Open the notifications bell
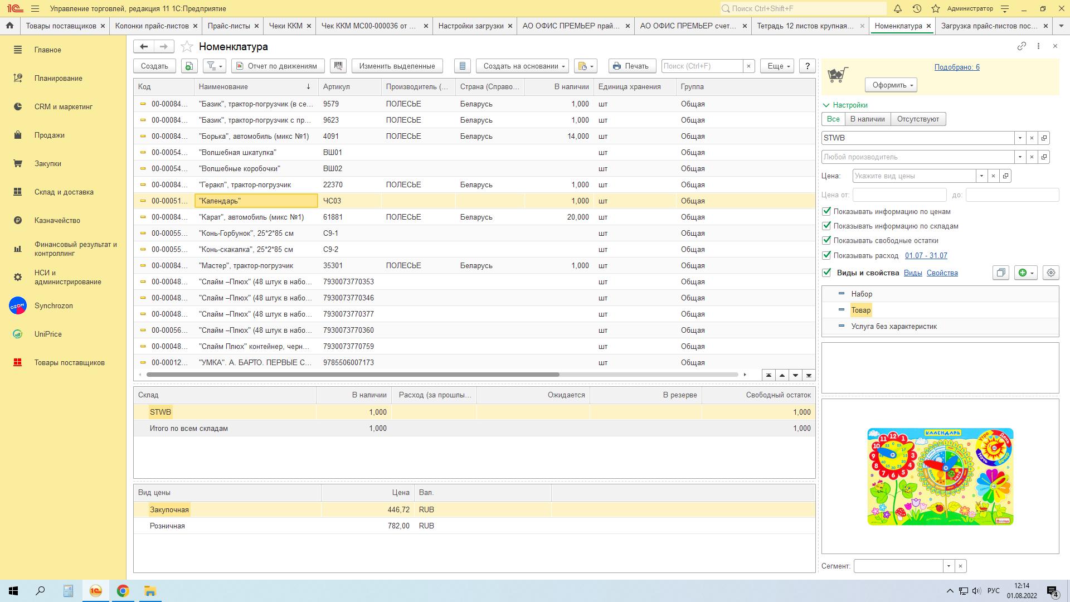This screenshot has width=1070, height=602. (x=898, y=8)
